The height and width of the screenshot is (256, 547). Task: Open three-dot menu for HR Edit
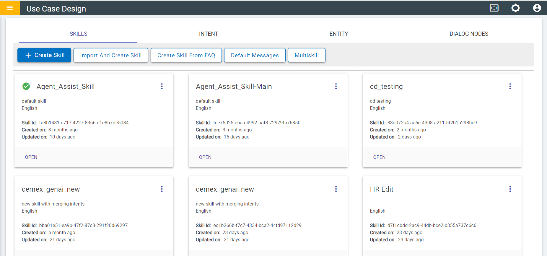click(510, 189)
